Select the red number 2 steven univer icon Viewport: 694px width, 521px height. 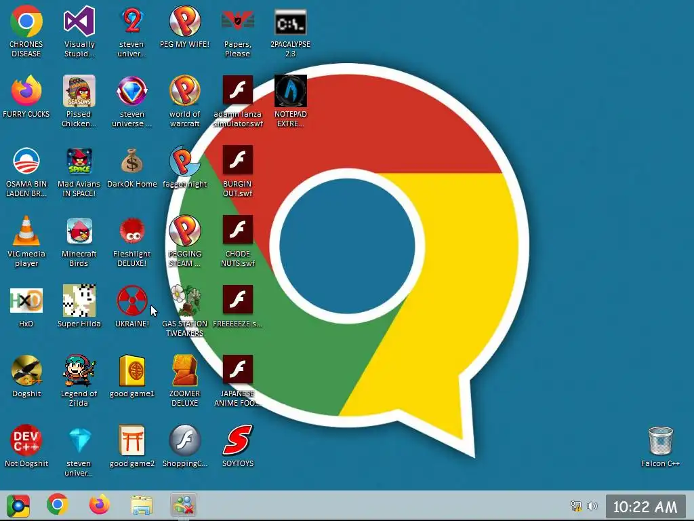[132, 21]
